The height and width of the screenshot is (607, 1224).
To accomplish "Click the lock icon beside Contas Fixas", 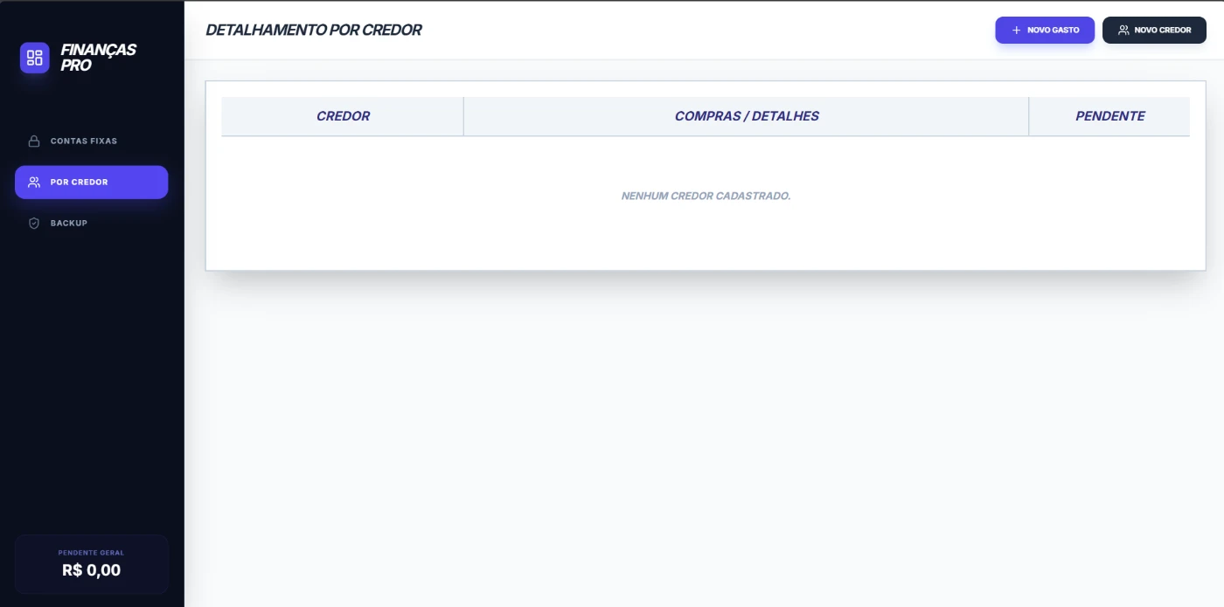I will coord(34,141).
